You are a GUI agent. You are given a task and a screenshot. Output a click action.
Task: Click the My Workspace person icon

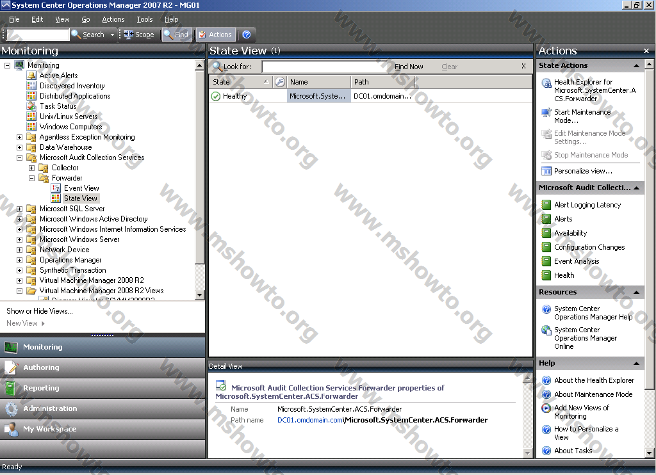[11, 429]
